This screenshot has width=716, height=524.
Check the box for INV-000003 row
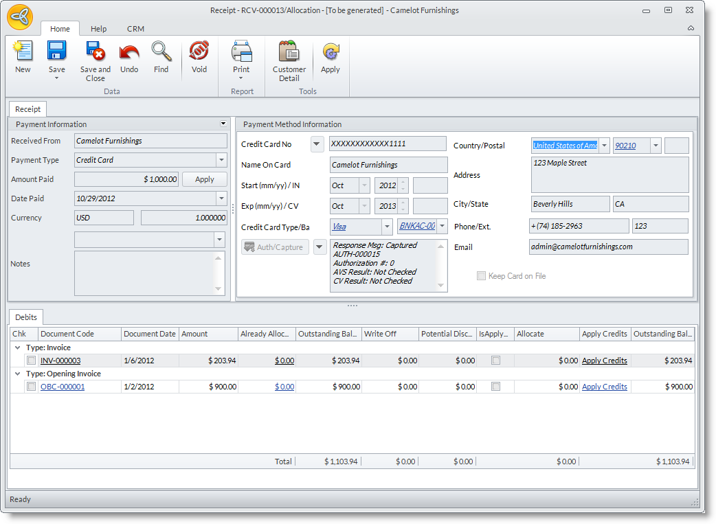point(31,361)
